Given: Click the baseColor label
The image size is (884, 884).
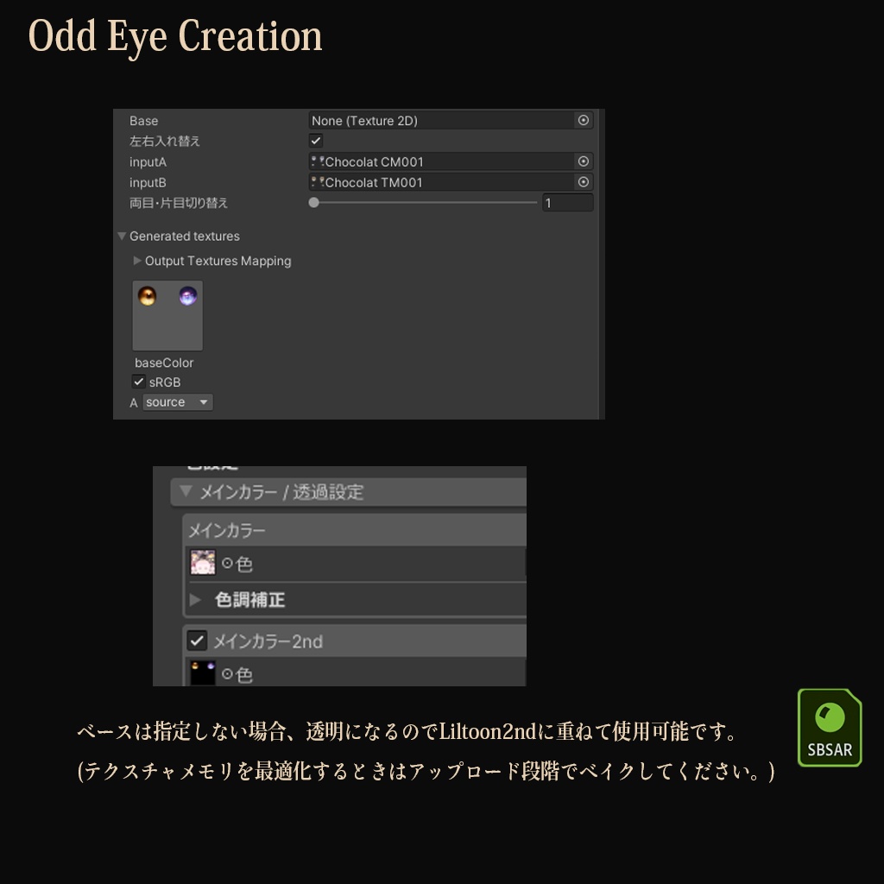Looking at the screenshot, I should pos(164,363).
